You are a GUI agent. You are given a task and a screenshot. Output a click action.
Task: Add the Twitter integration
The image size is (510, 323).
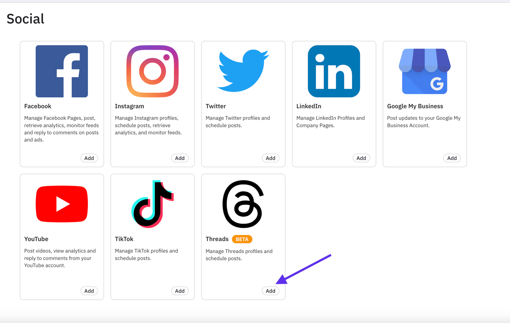coord(271,158)
